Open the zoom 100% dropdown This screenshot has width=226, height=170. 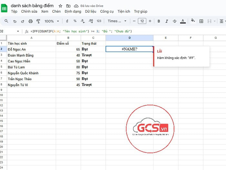pyautogui.click(x=52, y=21)
